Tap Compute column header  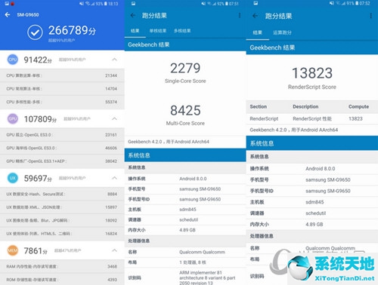358,107
